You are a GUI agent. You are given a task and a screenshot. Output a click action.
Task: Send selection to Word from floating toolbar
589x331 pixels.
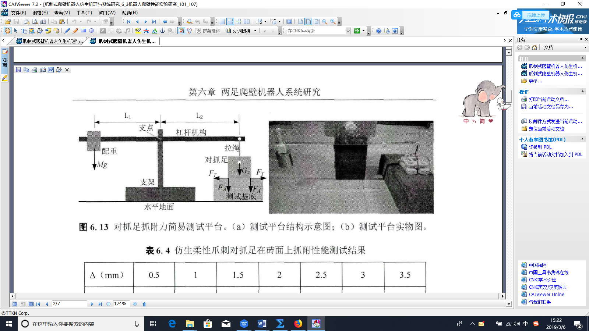click(x=51, y=70)
